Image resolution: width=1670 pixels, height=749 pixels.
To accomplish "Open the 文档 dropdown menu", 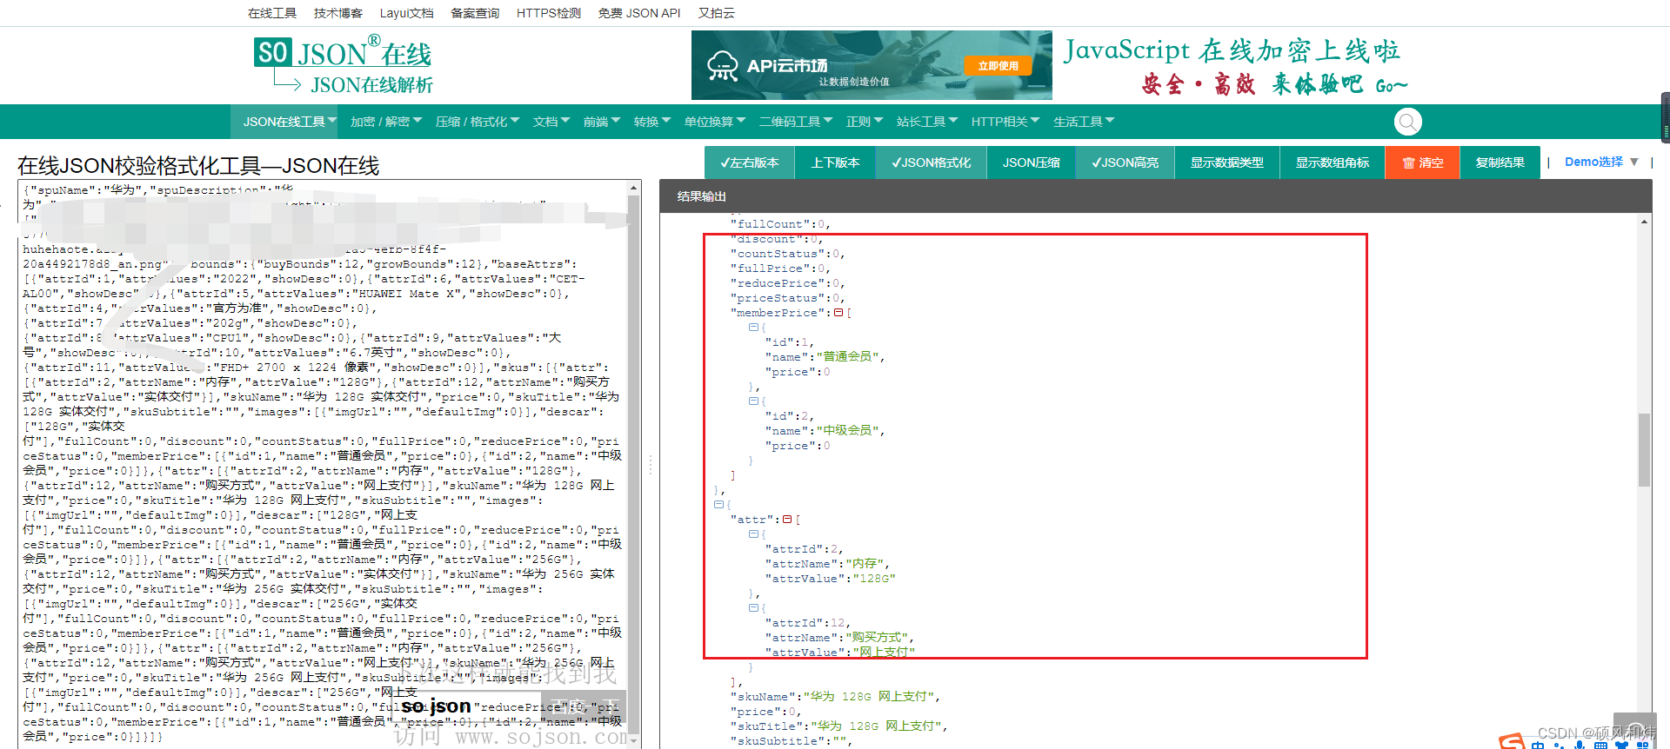I will point(551,122).
